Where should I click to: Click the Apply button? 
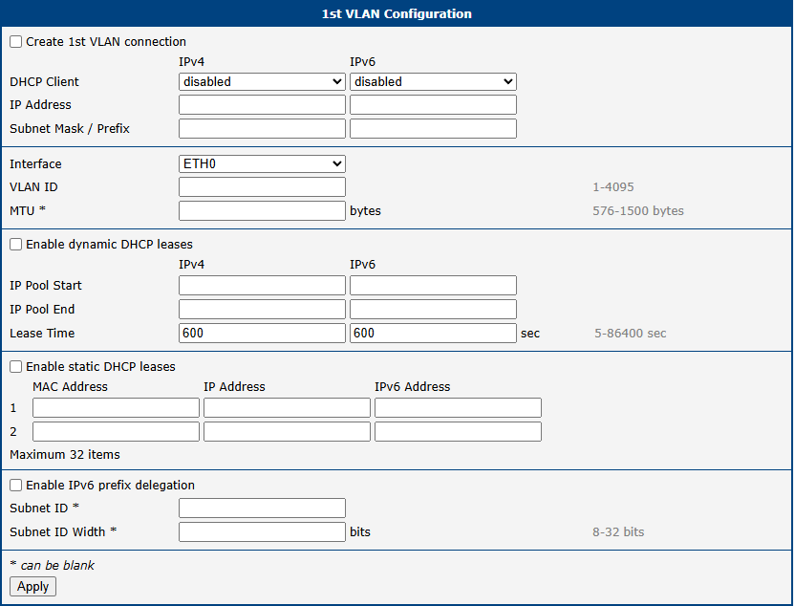click(32, 586)
